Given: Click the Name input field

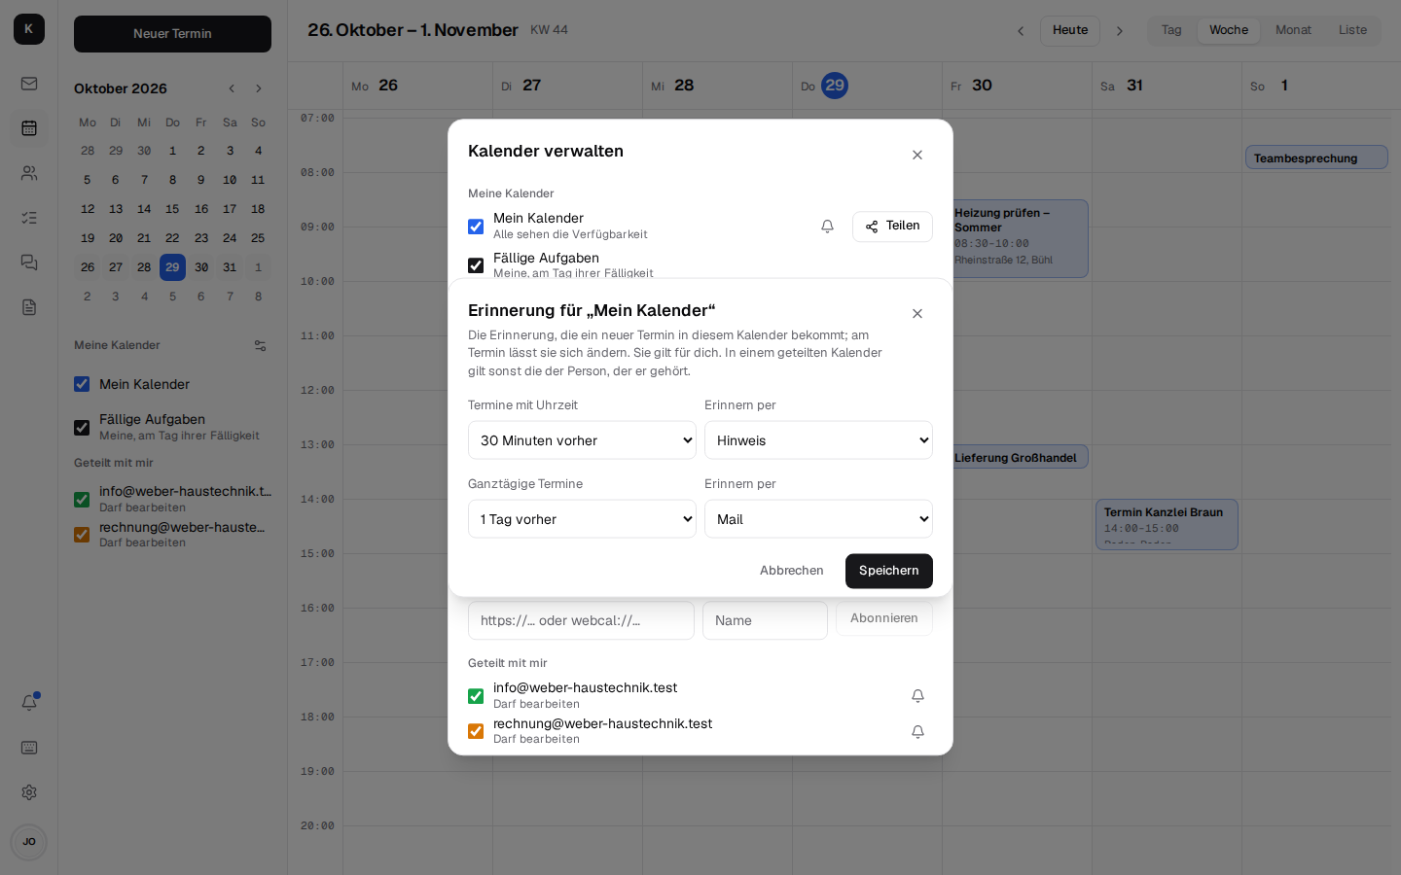Looking at the screenshot, I should point(765,620).
